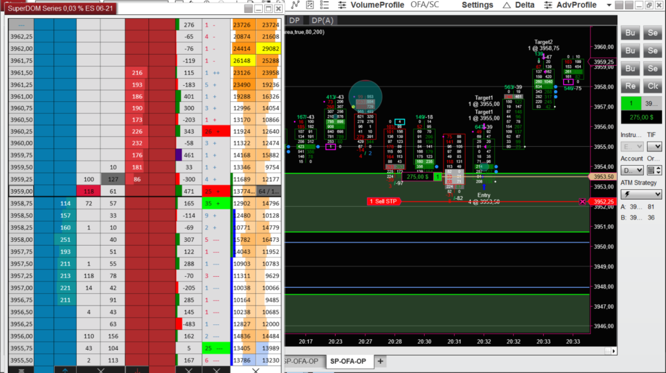Add a new chart tab with plus icon
This screenshot has width=666, height=373.
pos(380,361)
